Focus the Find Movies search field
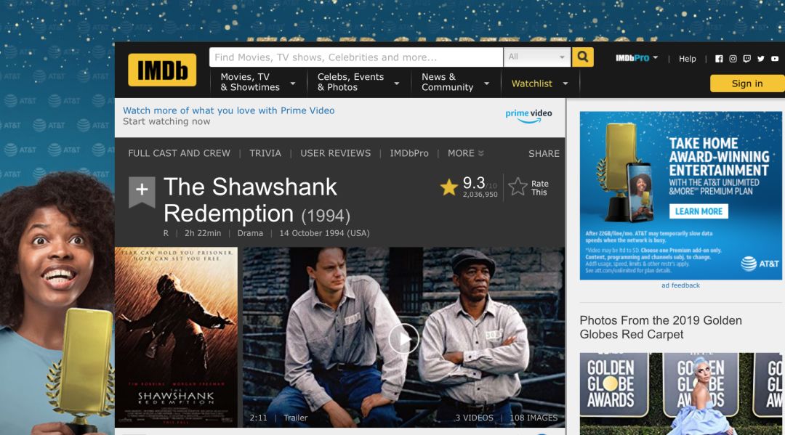The height and width of the screenshot is (435, 785). click(356, 57)
